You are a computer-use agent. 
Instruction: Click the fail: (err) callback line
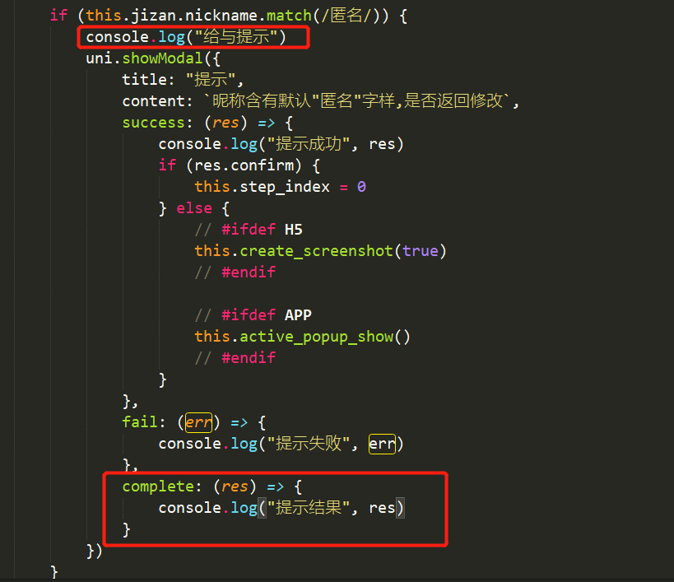click(x=194, y=422)
